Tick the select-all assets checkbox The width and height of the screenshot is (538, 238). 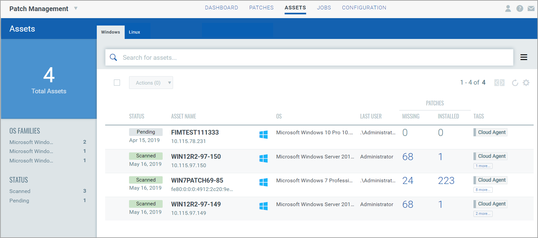pos(117,83)
